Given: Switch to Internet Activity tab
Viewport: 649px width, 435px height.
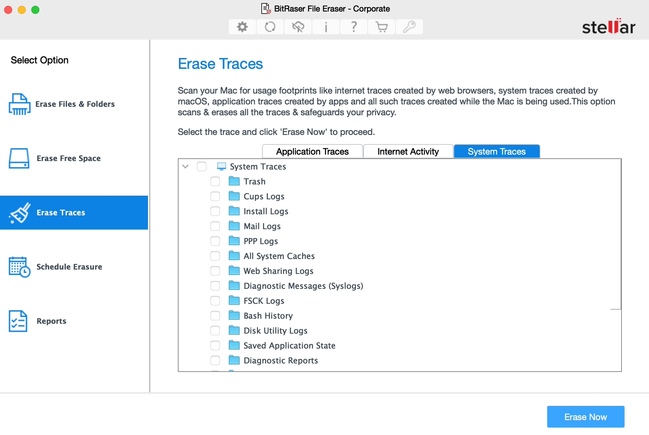Looking at the screenshot, I should [408, 152].
